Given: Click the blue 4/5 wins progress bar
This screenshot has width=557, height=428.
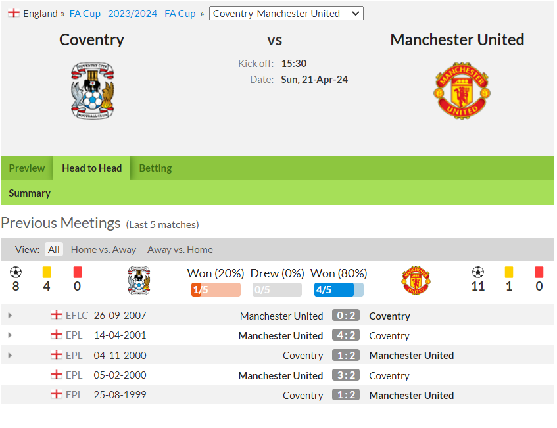Looking at the screenshot, I should pyautogui.click(x=339, y=290).
